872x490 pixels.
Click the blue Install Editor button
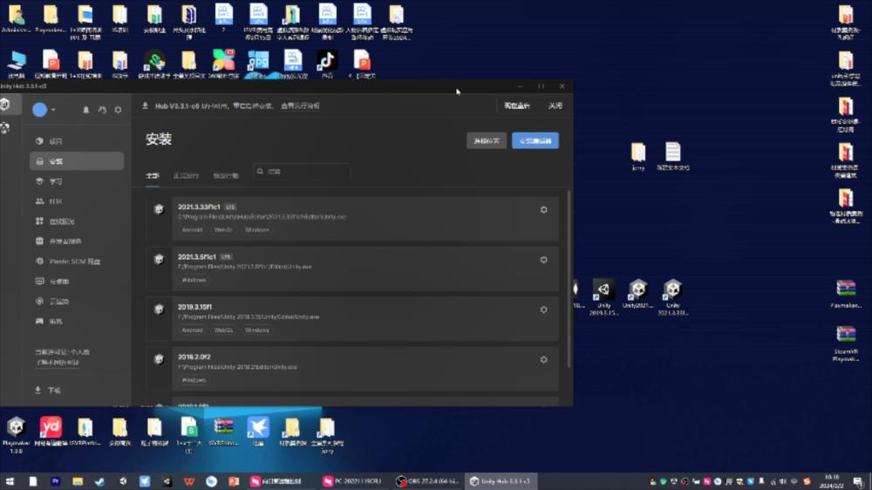point(535,140)
